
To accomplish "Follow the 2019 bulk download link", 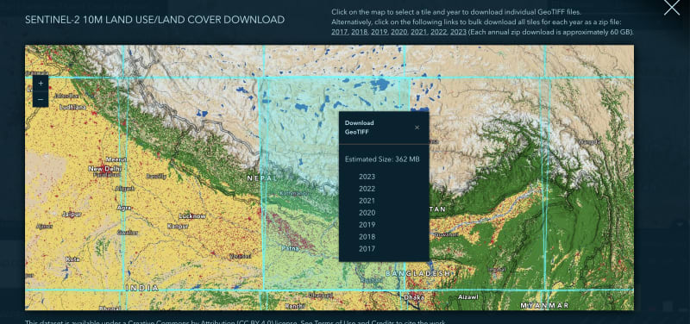I will coord(379,32).
